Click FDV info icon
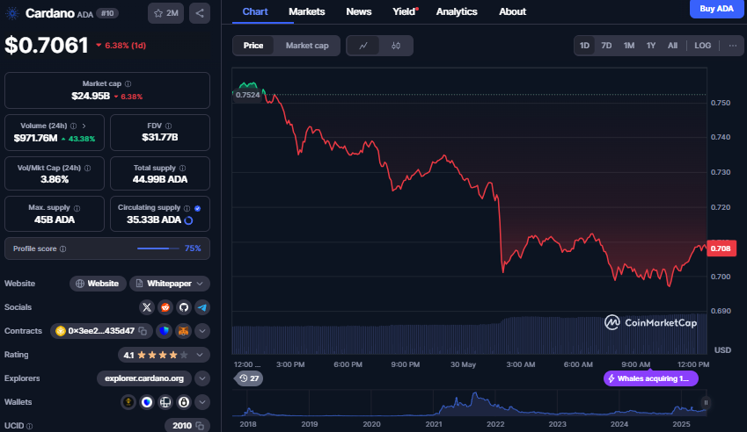 168,126
